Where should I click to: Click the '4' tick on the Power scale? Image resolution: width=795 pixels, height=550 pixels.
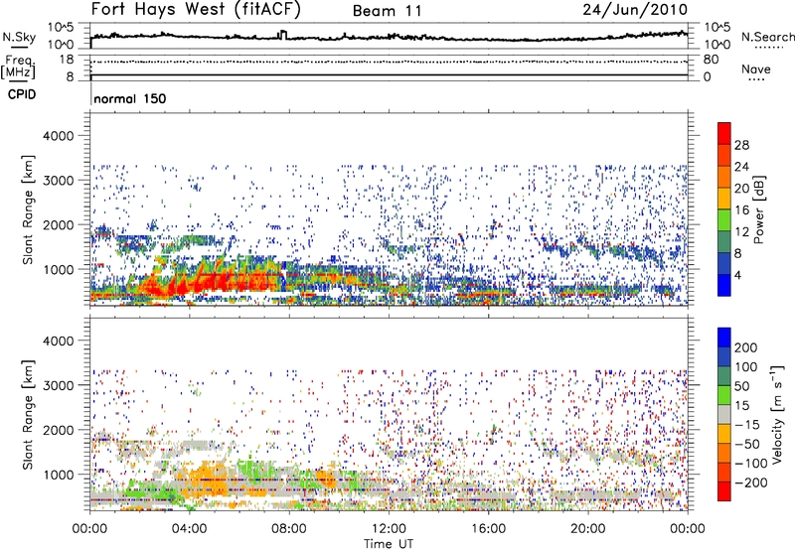pyautogui.click(x=737, y=275)
